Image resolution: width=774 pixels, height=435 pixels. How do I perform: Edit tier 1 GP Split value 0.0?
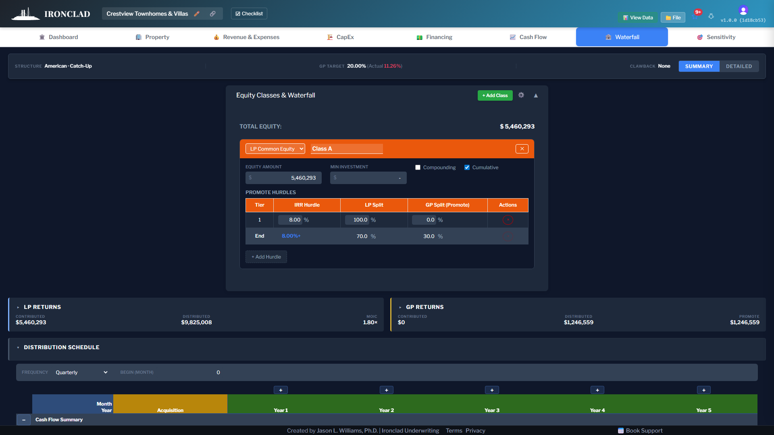pos(424,220)
